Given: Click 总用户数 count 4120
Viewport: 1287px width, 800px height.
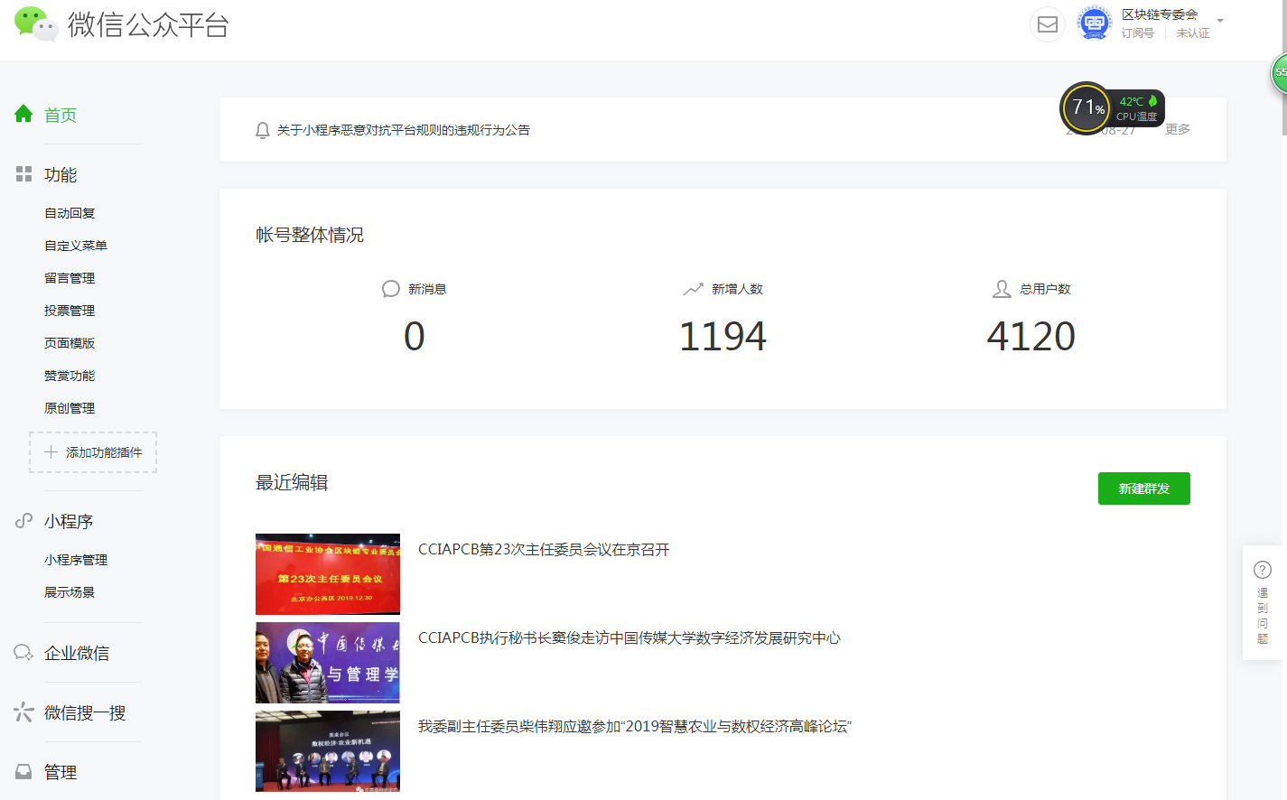Looking at the screenshot, I should click(1031, 336).
